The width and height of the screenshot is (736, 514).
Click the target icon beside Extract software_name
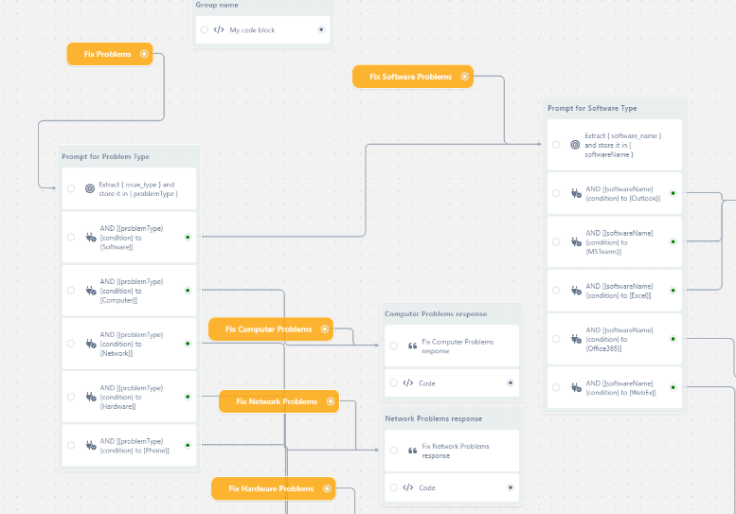pos(575,145)
